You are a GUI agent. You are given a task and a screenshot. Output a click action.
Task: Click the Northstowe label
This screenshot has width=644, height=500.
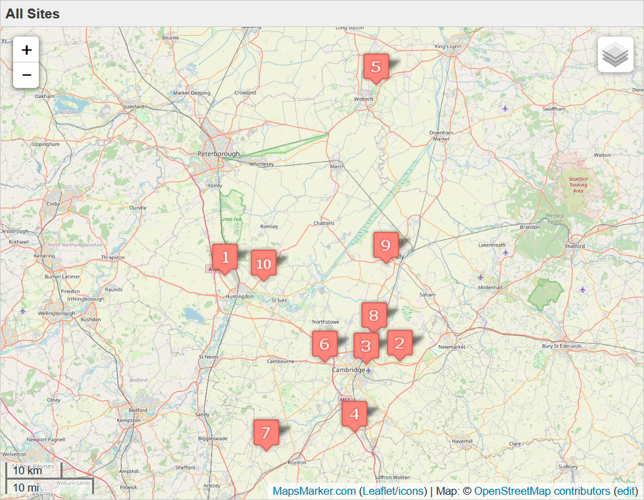tap(326, 322)
